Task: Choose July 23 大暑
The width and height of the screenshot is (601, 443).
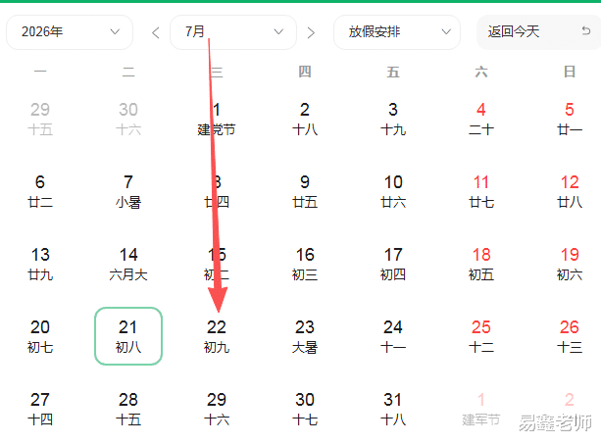Action: tap(305, 336)
